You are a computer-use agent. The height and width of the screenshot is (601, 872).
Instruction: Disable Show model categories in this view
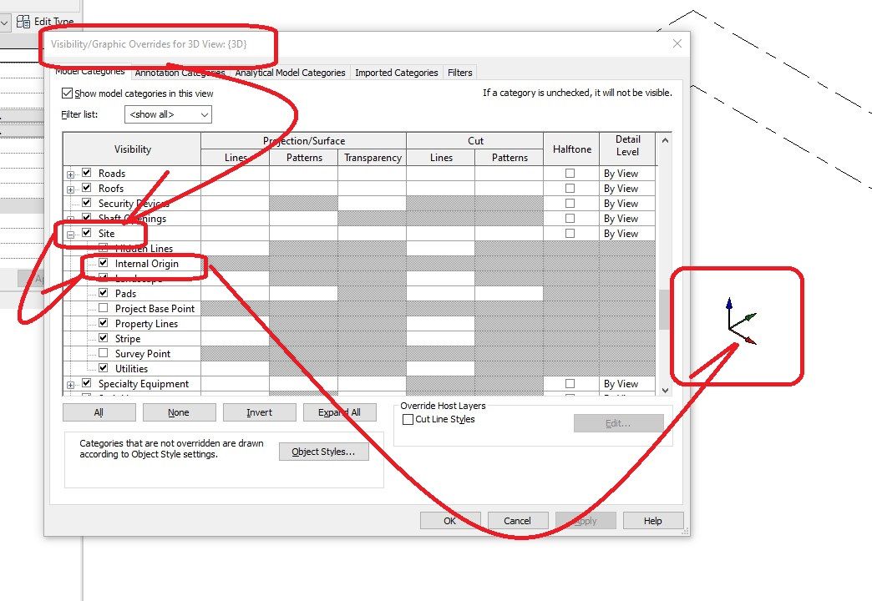(x=68, y=93)
